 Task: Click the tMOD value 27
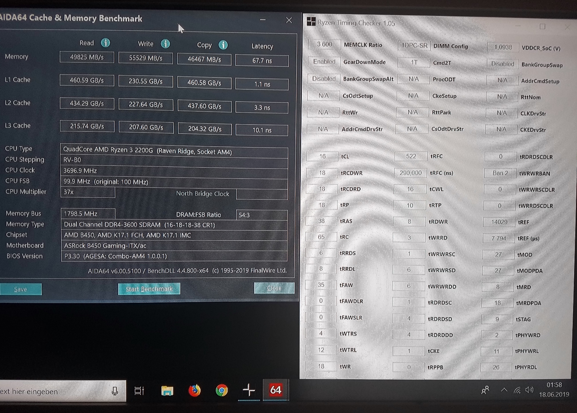point(498,255)
